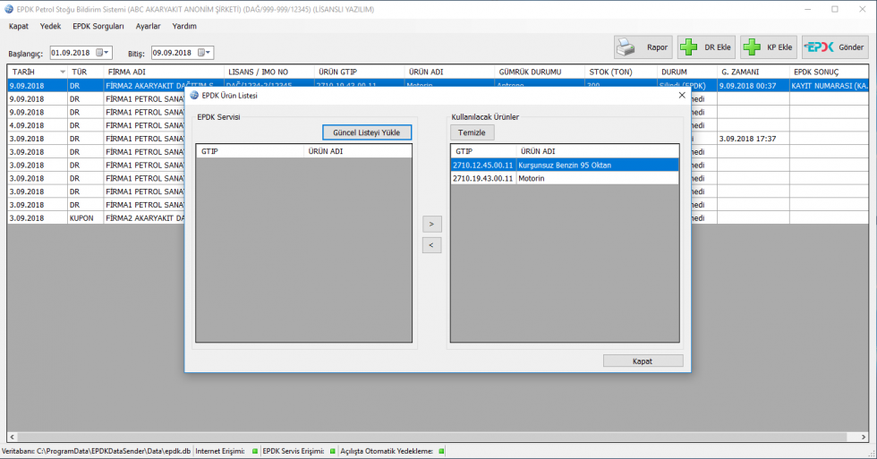The image size is (877, 459).
Task: Click the DR Ekle green plus icon
Action: pyautogui.click(x=691, y=47)
